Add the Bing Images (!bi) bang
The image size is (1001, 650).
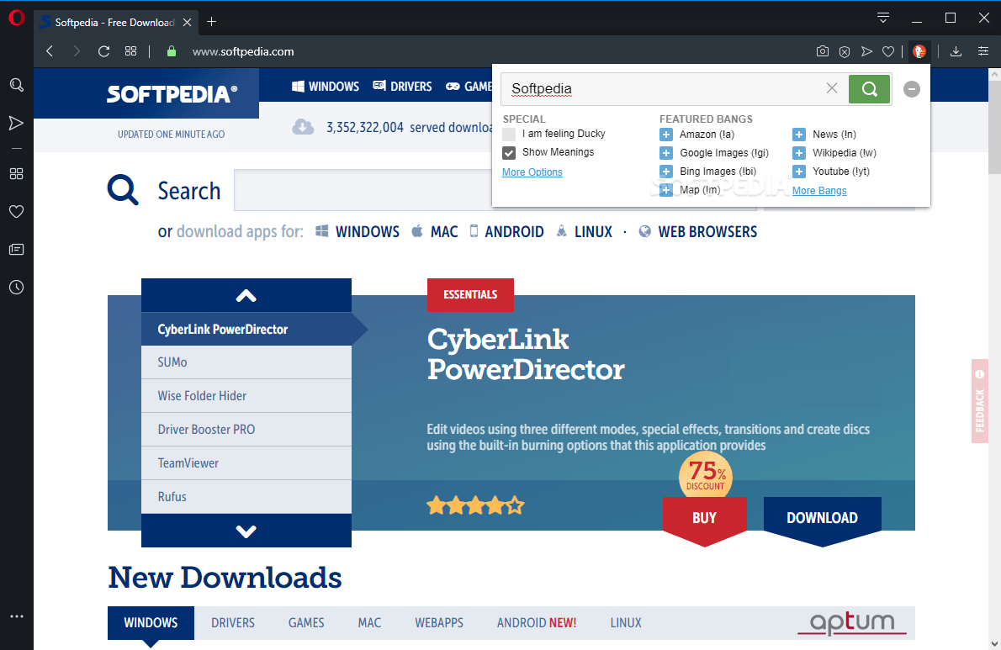(666, 171)
